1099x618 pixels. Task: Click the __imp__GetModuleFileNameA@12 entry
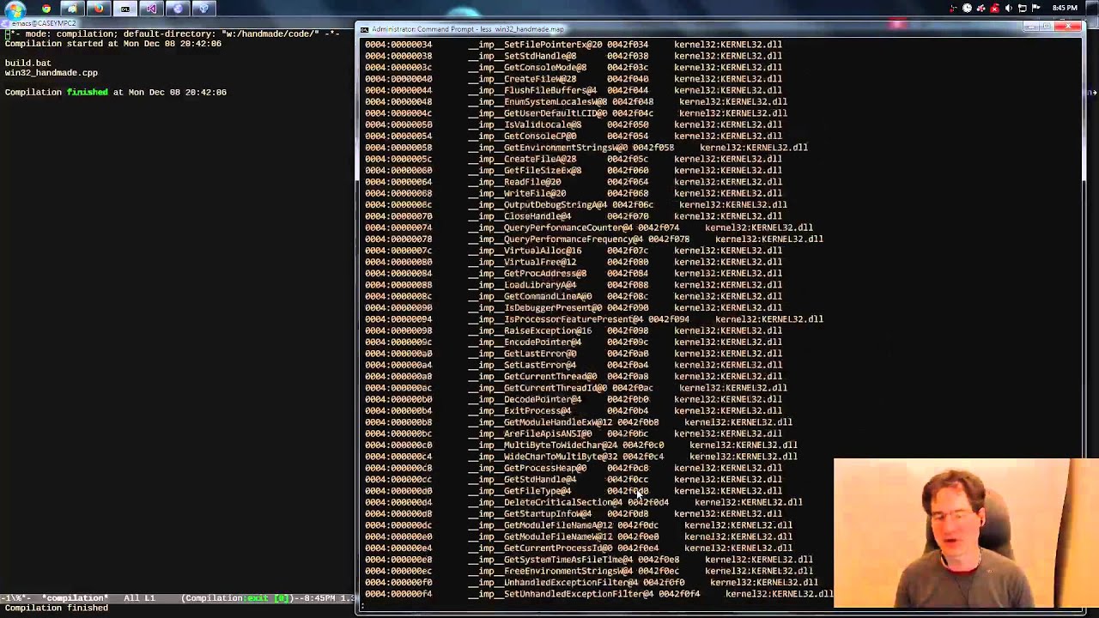tap(540, 524)
